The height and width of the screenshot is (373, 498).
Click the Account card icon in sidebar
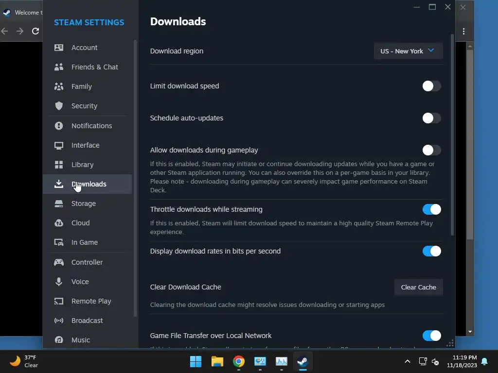click(59, 48)
